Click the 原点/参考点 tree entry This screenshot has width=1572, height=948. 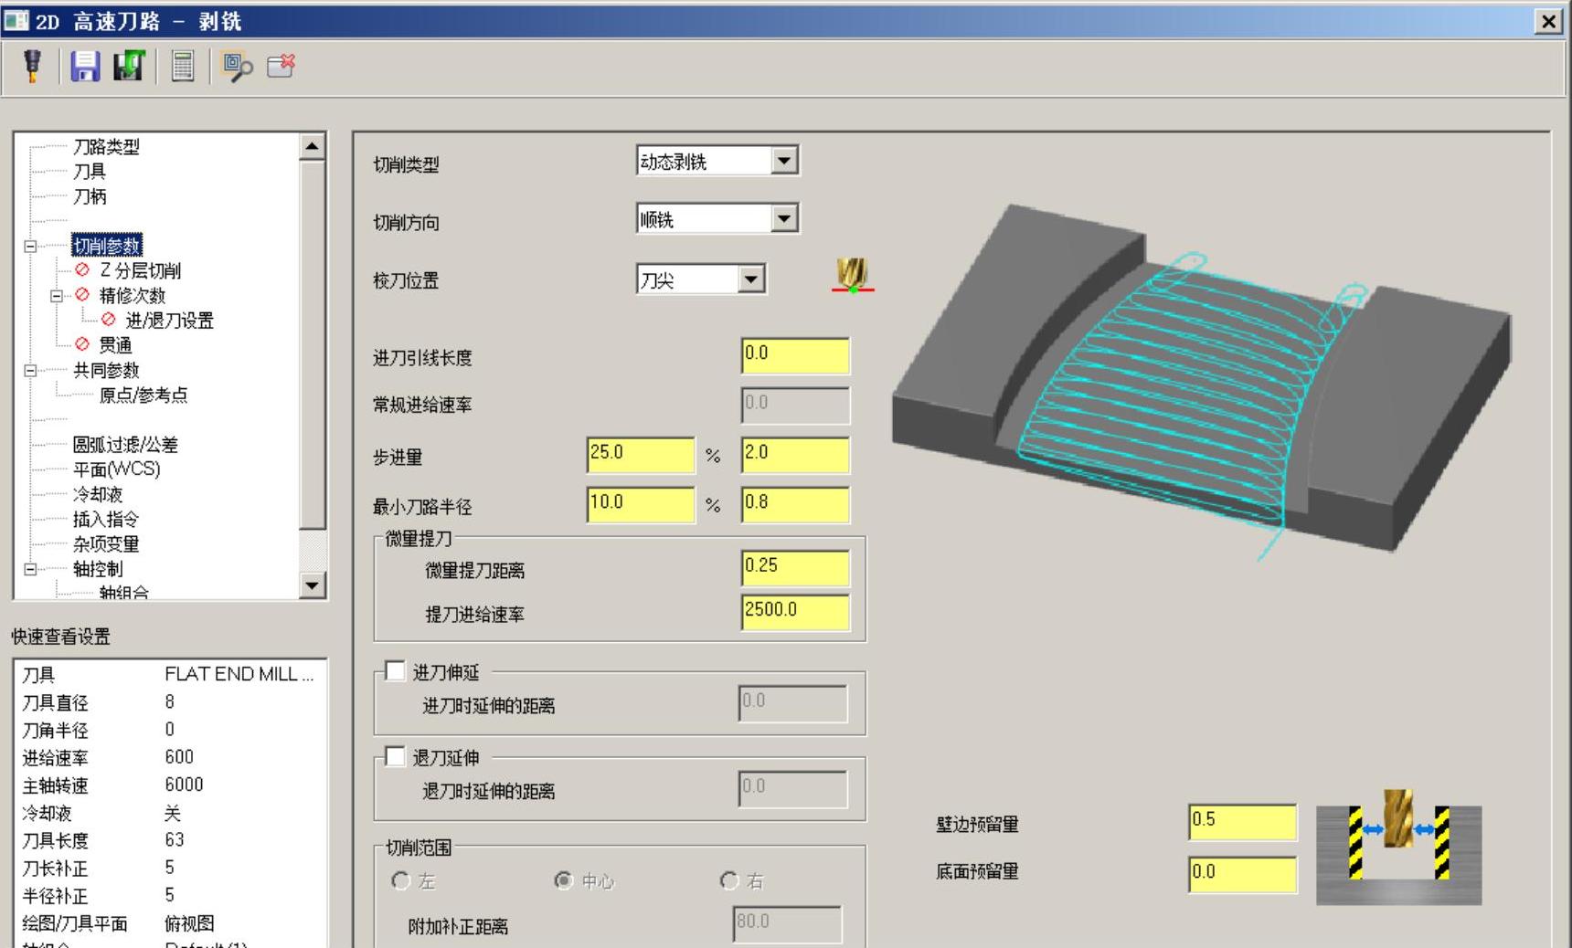coord(143,395)
